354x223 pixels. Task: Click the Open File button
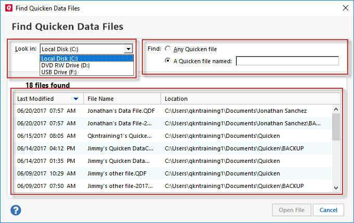[292, 210]
